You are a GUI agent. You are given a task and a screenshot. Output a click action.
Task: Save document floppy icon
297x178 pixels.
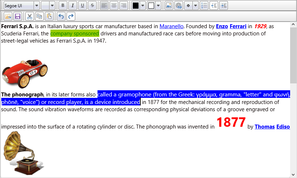pos(18,16)
